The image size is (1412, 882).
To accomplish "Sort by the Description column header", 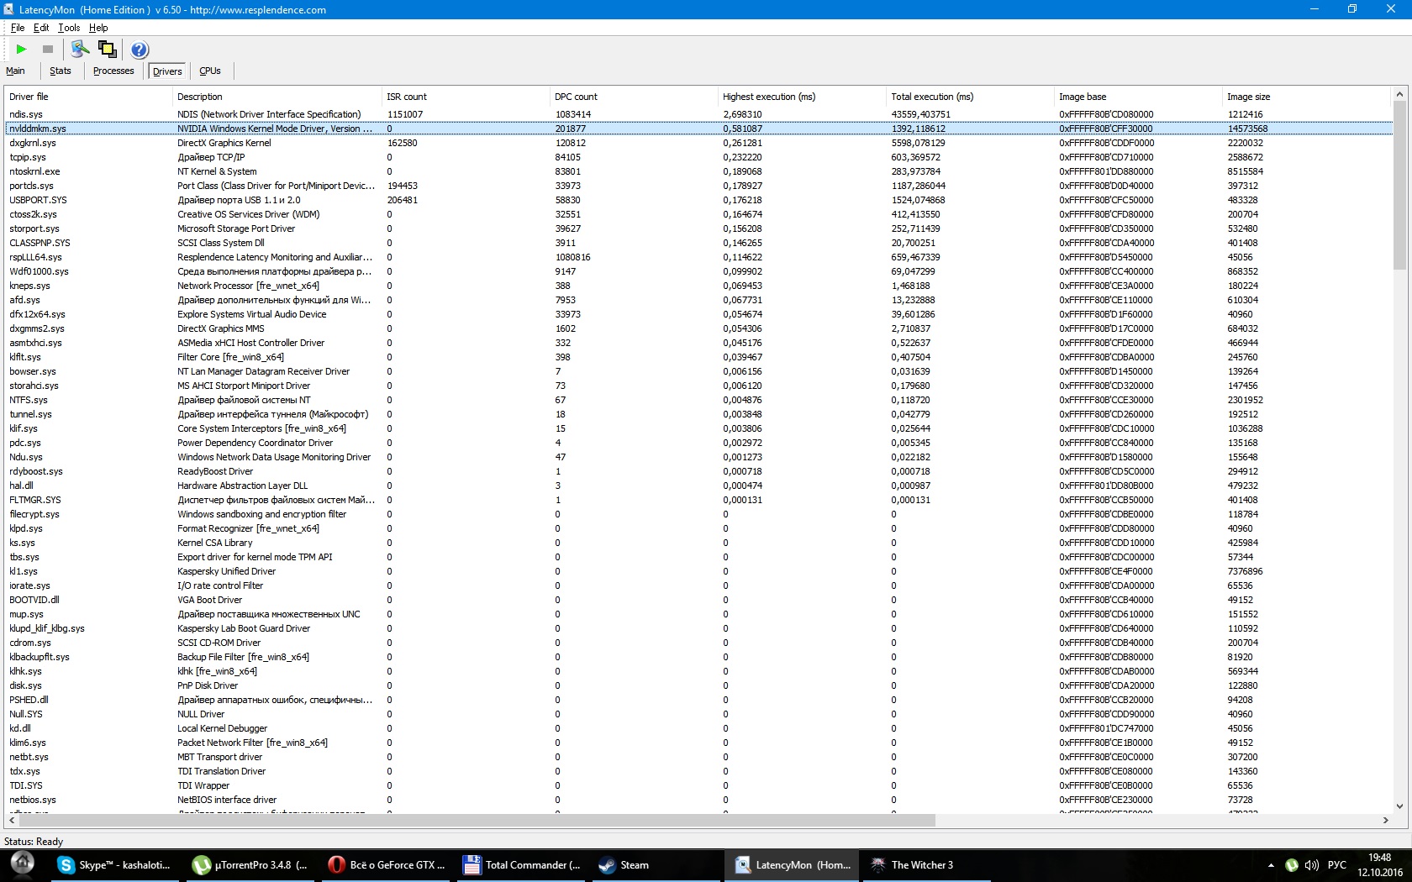I will pyautogui.click(x=277, y=97).
